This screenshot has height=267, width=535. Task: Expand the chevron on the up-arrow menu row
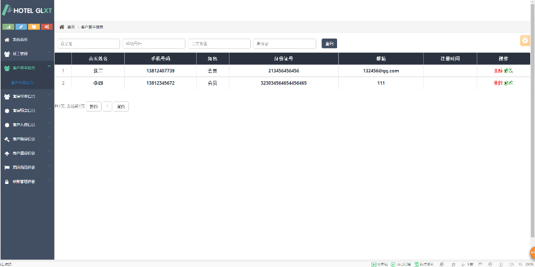[49, 151]
